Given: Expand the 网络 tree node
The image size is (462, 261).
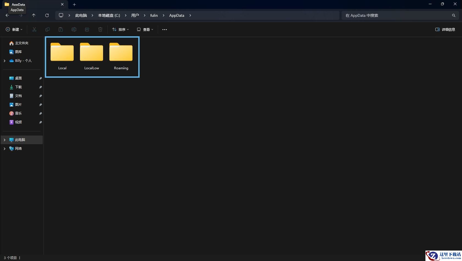Looking at the screenshot, I should pos(4,149).
